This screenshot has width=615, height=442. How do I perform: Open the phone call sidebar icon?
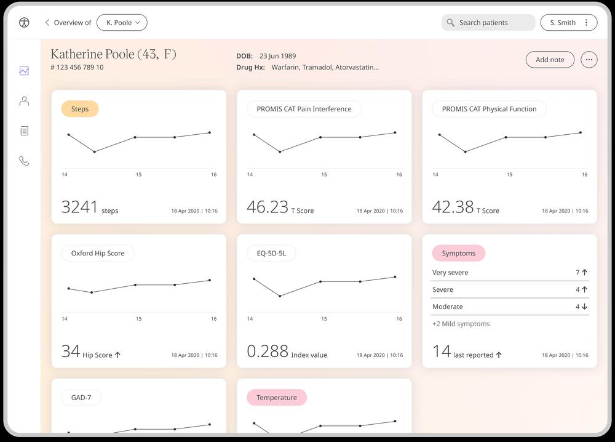(x=24, y=161)
